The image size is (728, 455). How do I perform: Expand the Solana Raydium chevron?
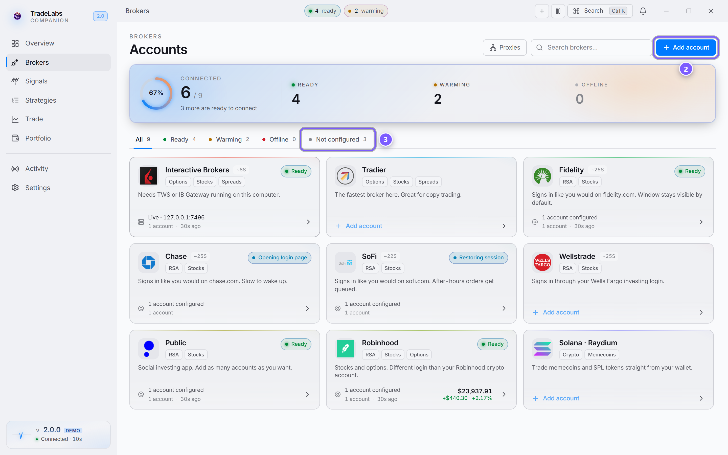coord(701,398)
